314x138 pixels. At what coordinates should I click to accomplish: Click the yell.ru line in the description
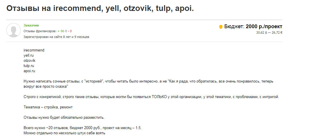pos(29,55)
